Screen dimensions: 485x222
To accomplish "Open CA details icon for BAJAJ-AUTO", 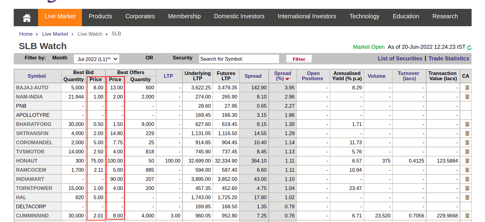I will [467, 88].
